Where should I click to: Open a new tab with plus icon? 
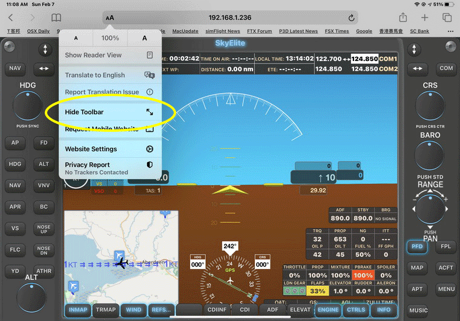tap(425, 18)
